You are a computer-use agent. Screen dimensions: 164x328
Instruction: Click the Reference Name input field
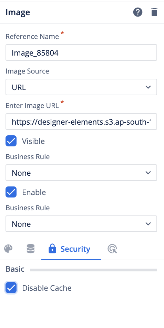pos(81,52)
